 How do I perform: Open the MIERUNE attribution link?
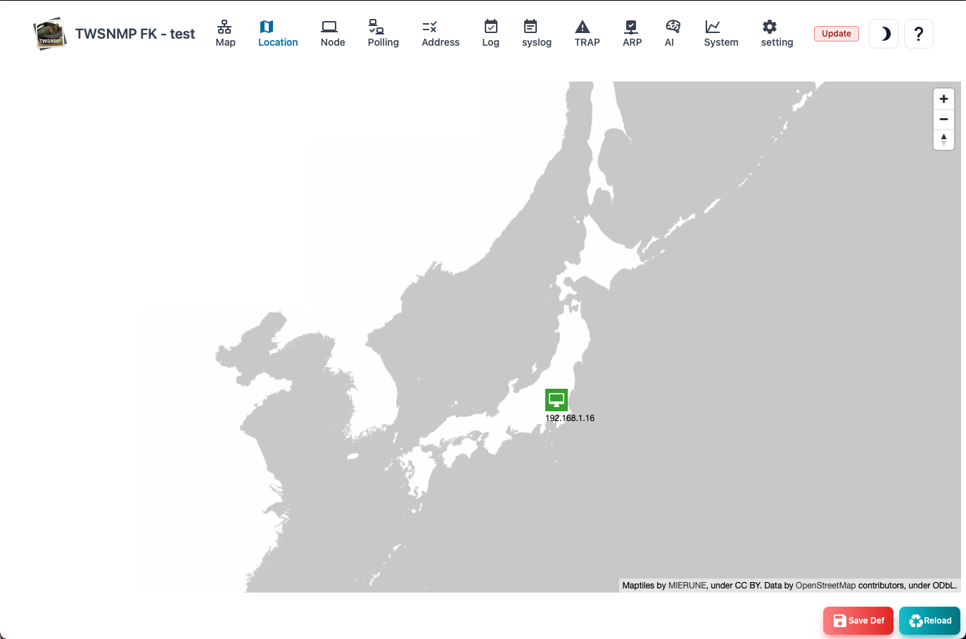coord(687,586)
